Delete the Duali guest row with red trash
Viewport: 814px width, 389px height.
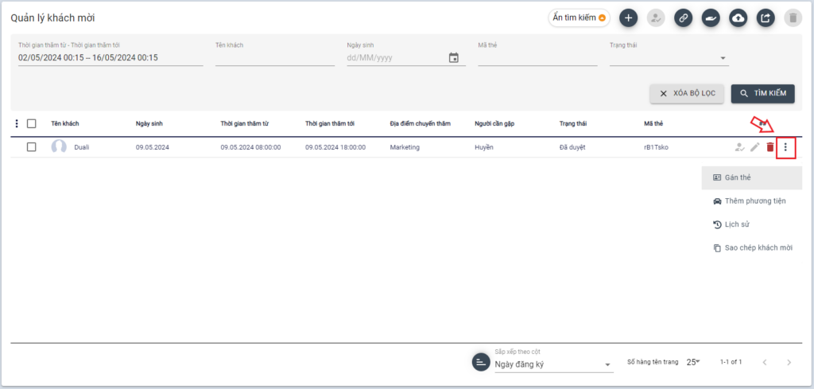769,147
